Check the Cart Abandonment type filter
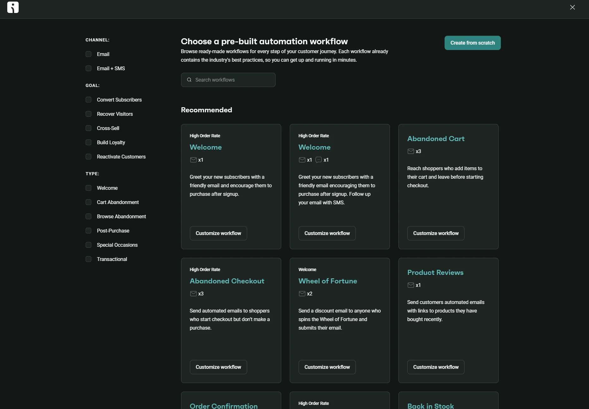Screen dimensions: 589x409 [88, 202]
